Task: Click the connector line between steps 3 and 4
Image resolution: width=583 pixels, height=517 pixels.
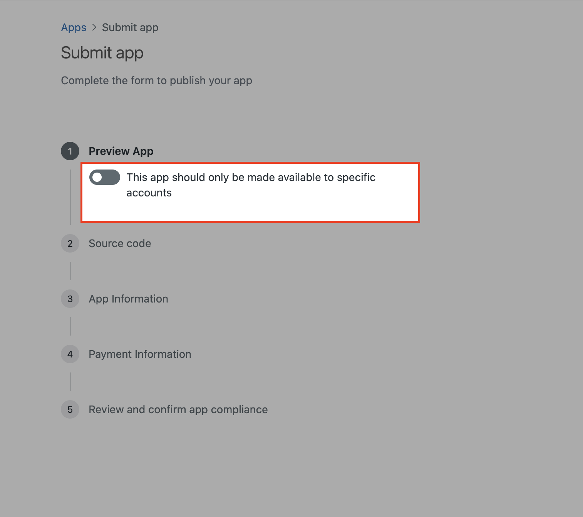Action: 70,326
